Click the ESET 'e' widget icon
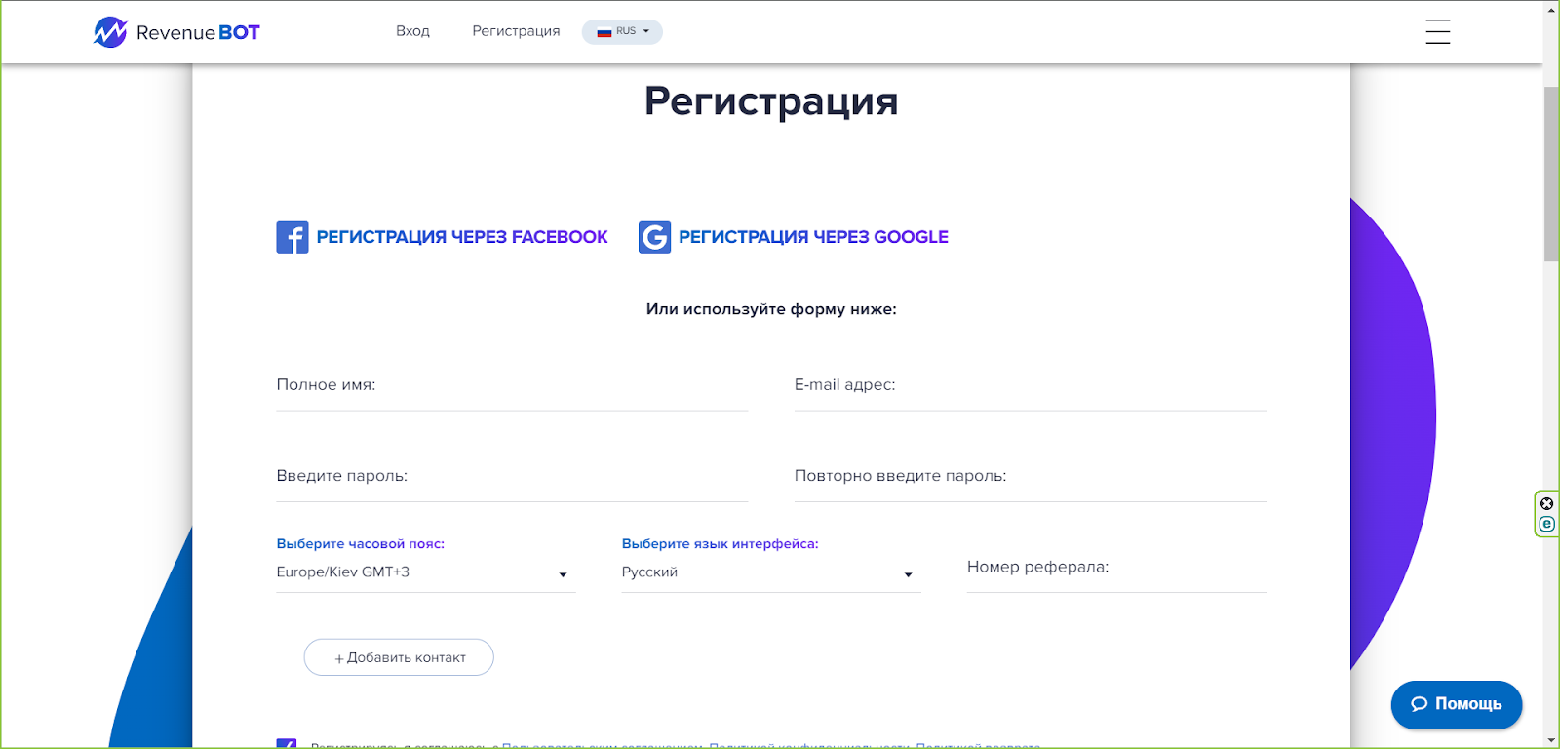Viewport: 1560px width, 749px height. point(1546,525)
